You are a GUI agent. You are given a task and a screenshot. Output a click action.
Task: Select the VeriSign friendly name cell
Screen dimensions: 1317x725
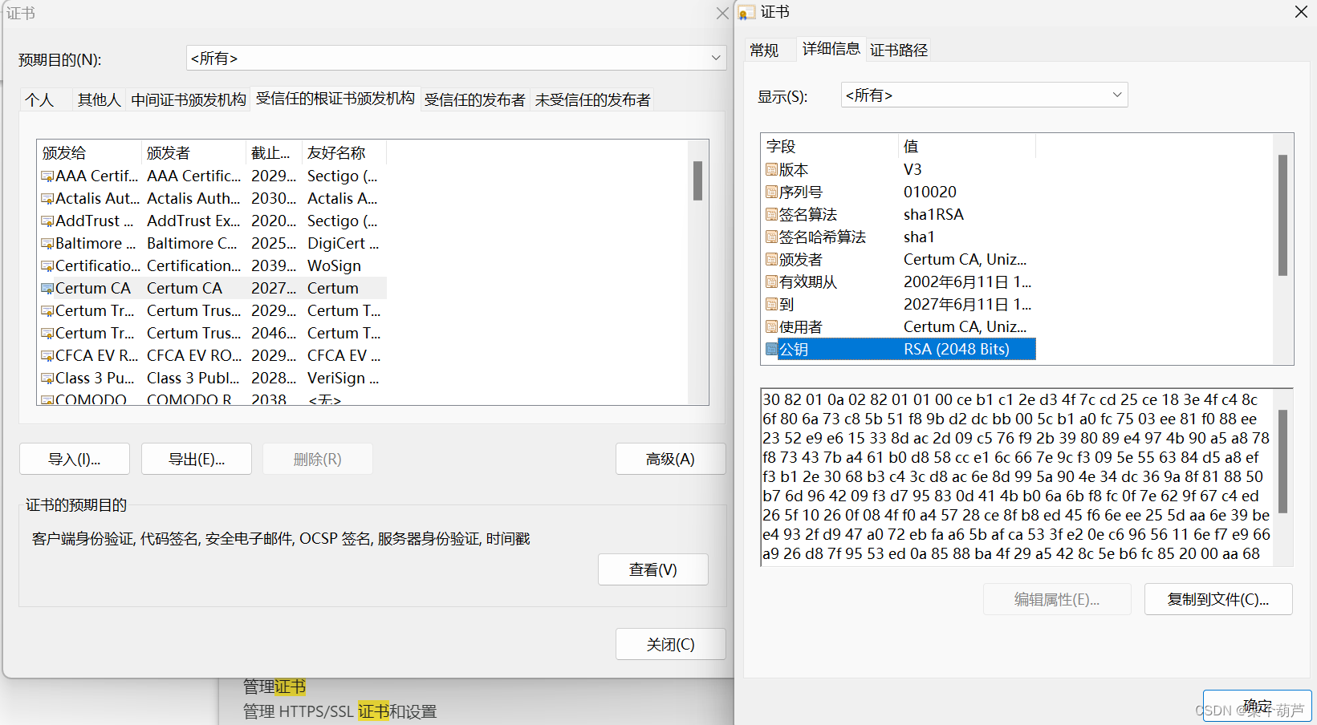coord(343,378)
